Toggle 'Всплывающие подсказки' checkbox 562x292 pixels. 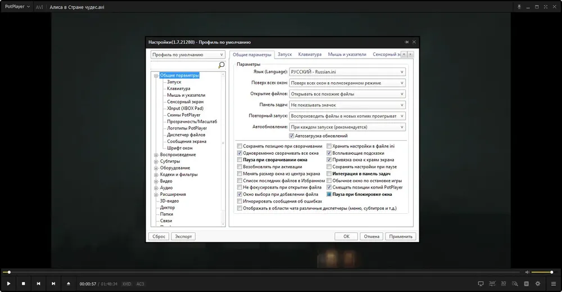tap(329, 153)
